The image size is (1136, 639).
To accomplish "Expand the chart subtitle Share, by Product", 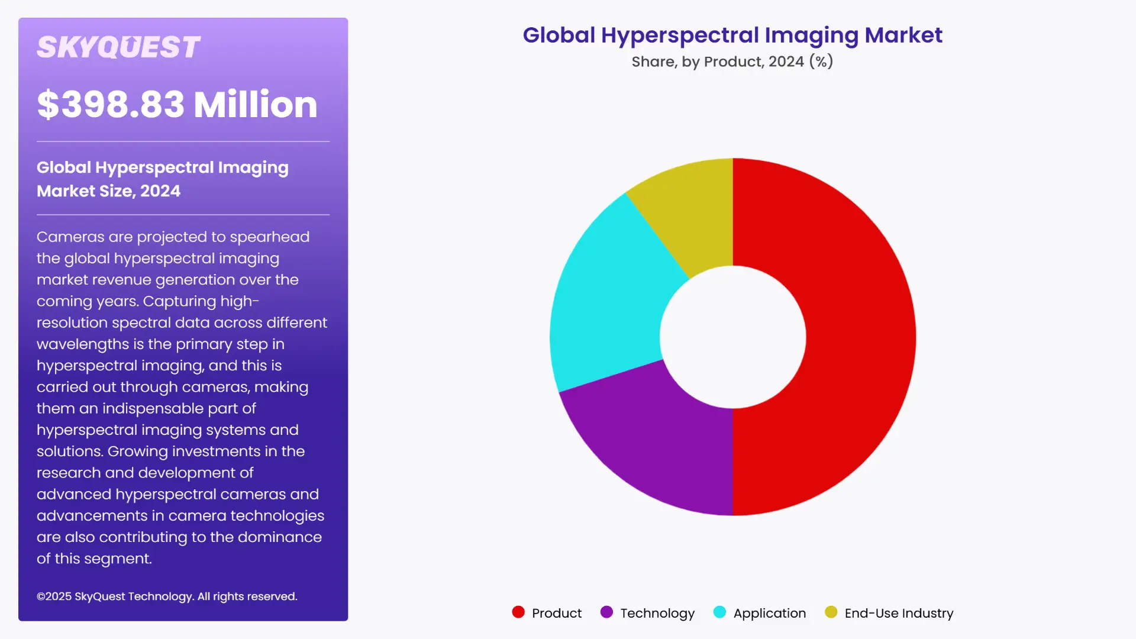I will 732,61.
